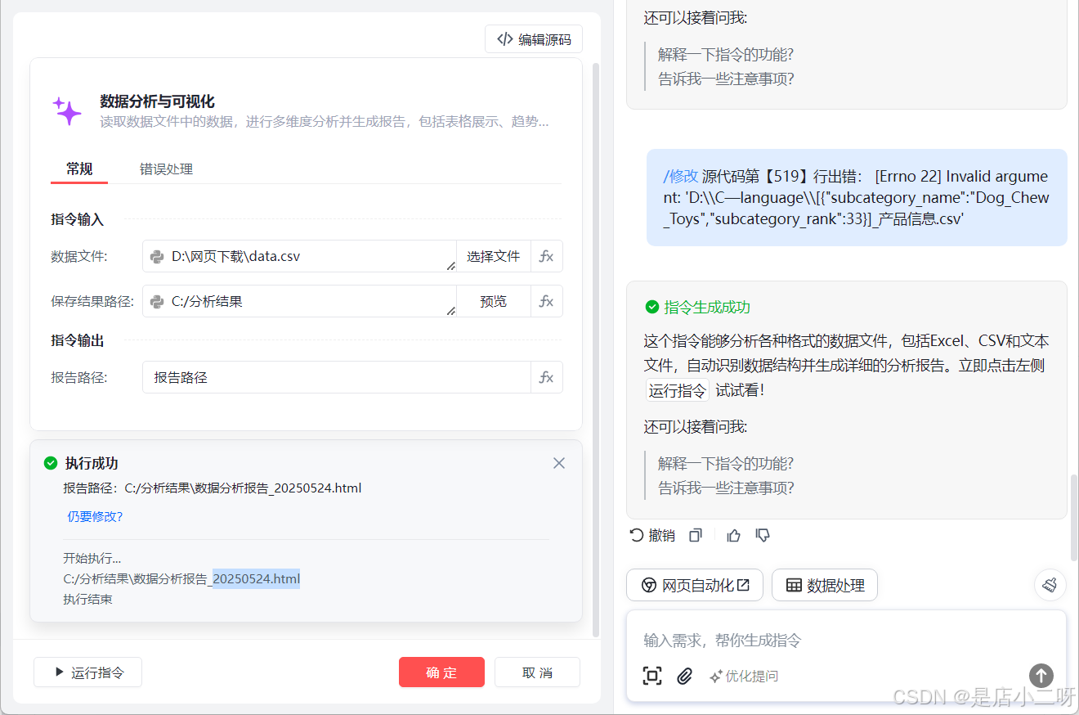Switch to the 常规 tab

(78, 169)
